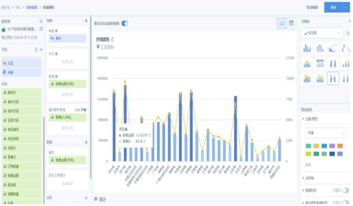The width and height of the screenshot is (353, 206).
Task: Click the info icon next to 对比
Action: pyautogui.click(x=56, y=54)
